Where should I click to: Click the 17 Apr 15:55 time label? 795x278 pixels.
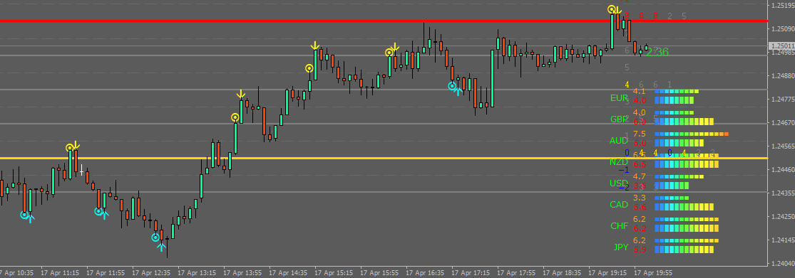379,272
